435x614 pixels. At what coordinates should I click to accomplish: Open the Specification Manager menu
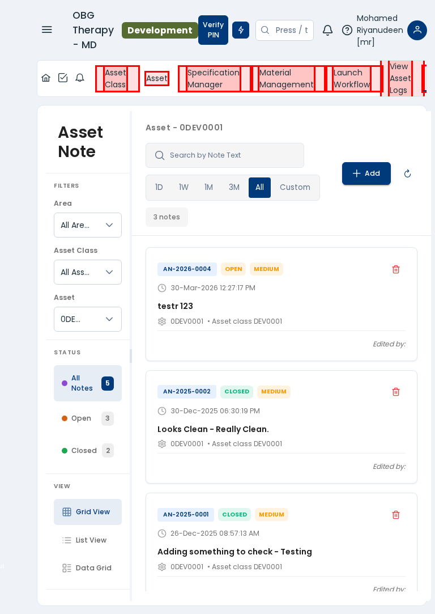click(x=214, y=78)
